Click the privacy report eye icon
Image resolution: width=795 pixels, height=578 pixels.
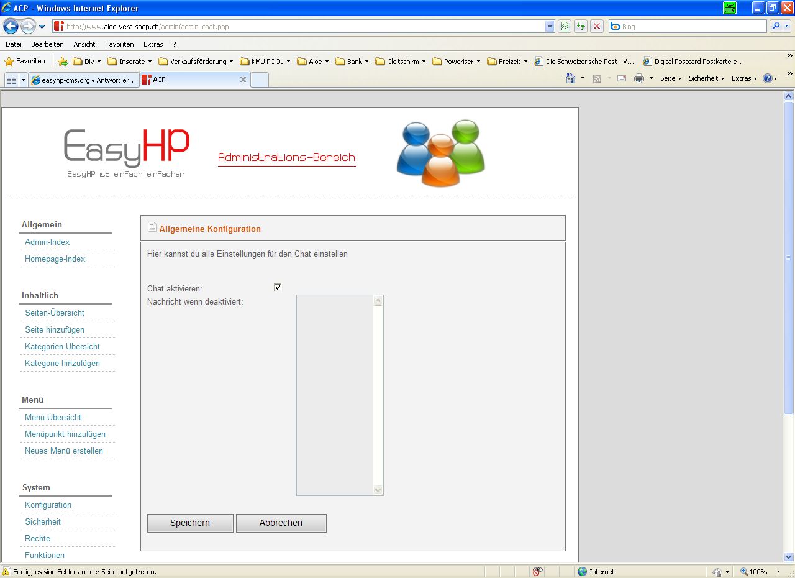(538, 571)
